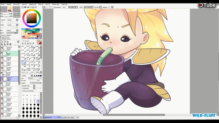Viewport: 219px width, 123px height.
Task: Open the File menu
Action: tap(2, 4)
